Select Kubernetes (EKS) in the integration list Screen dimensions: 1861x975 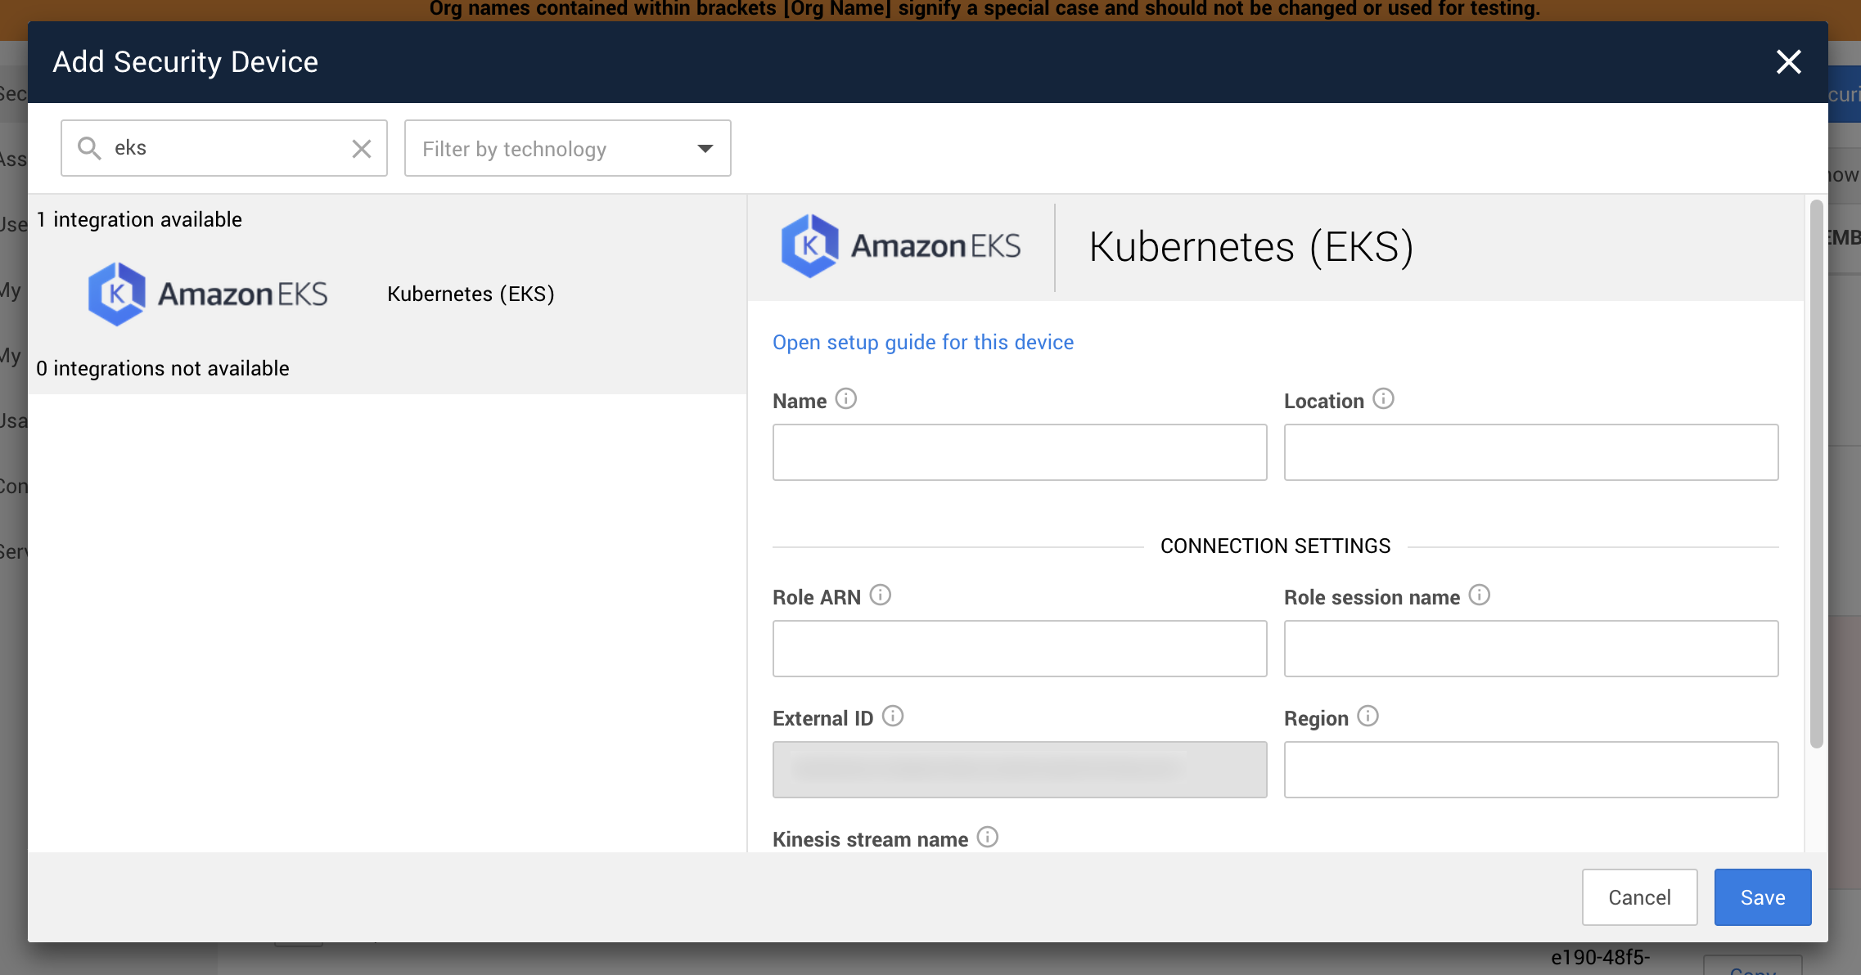tap(471, 294)
